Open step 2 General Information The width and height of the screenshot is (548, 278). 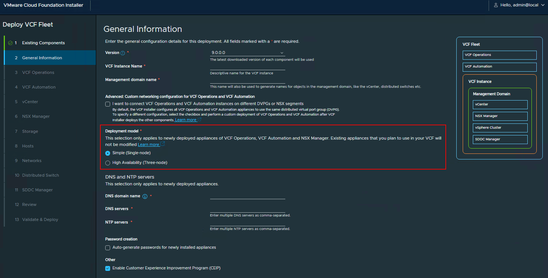(50, 58)
